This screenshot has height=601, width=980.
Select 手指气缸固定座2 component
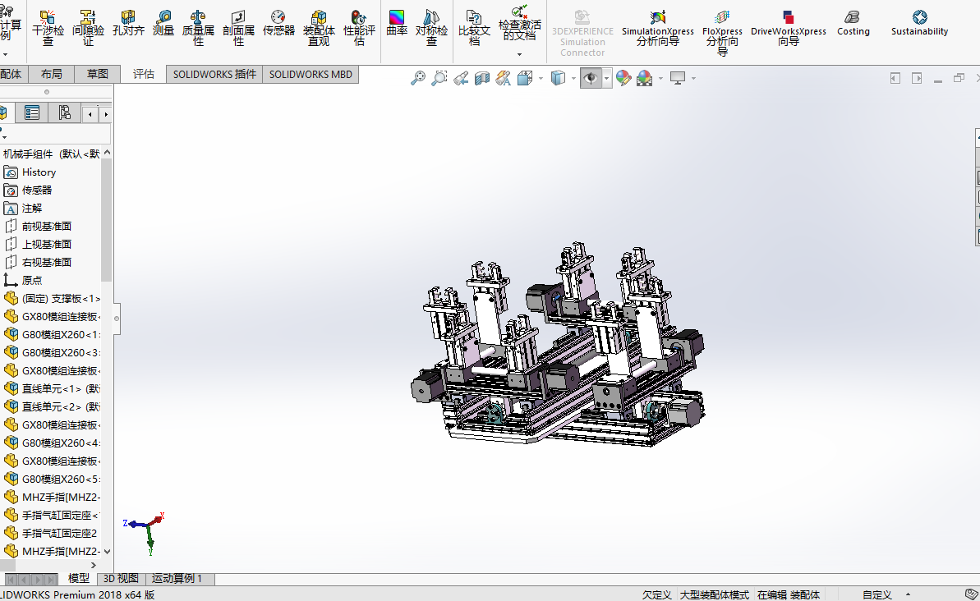[x=59, y=534]
